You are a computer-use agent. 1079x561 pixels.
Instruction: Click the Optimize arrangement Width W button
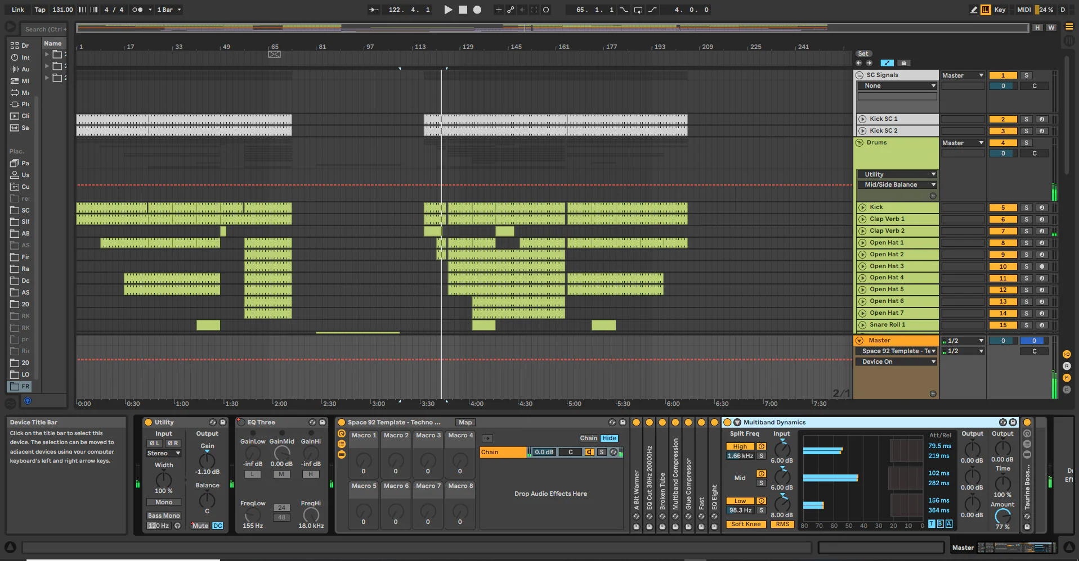[x=1051, y=27]
